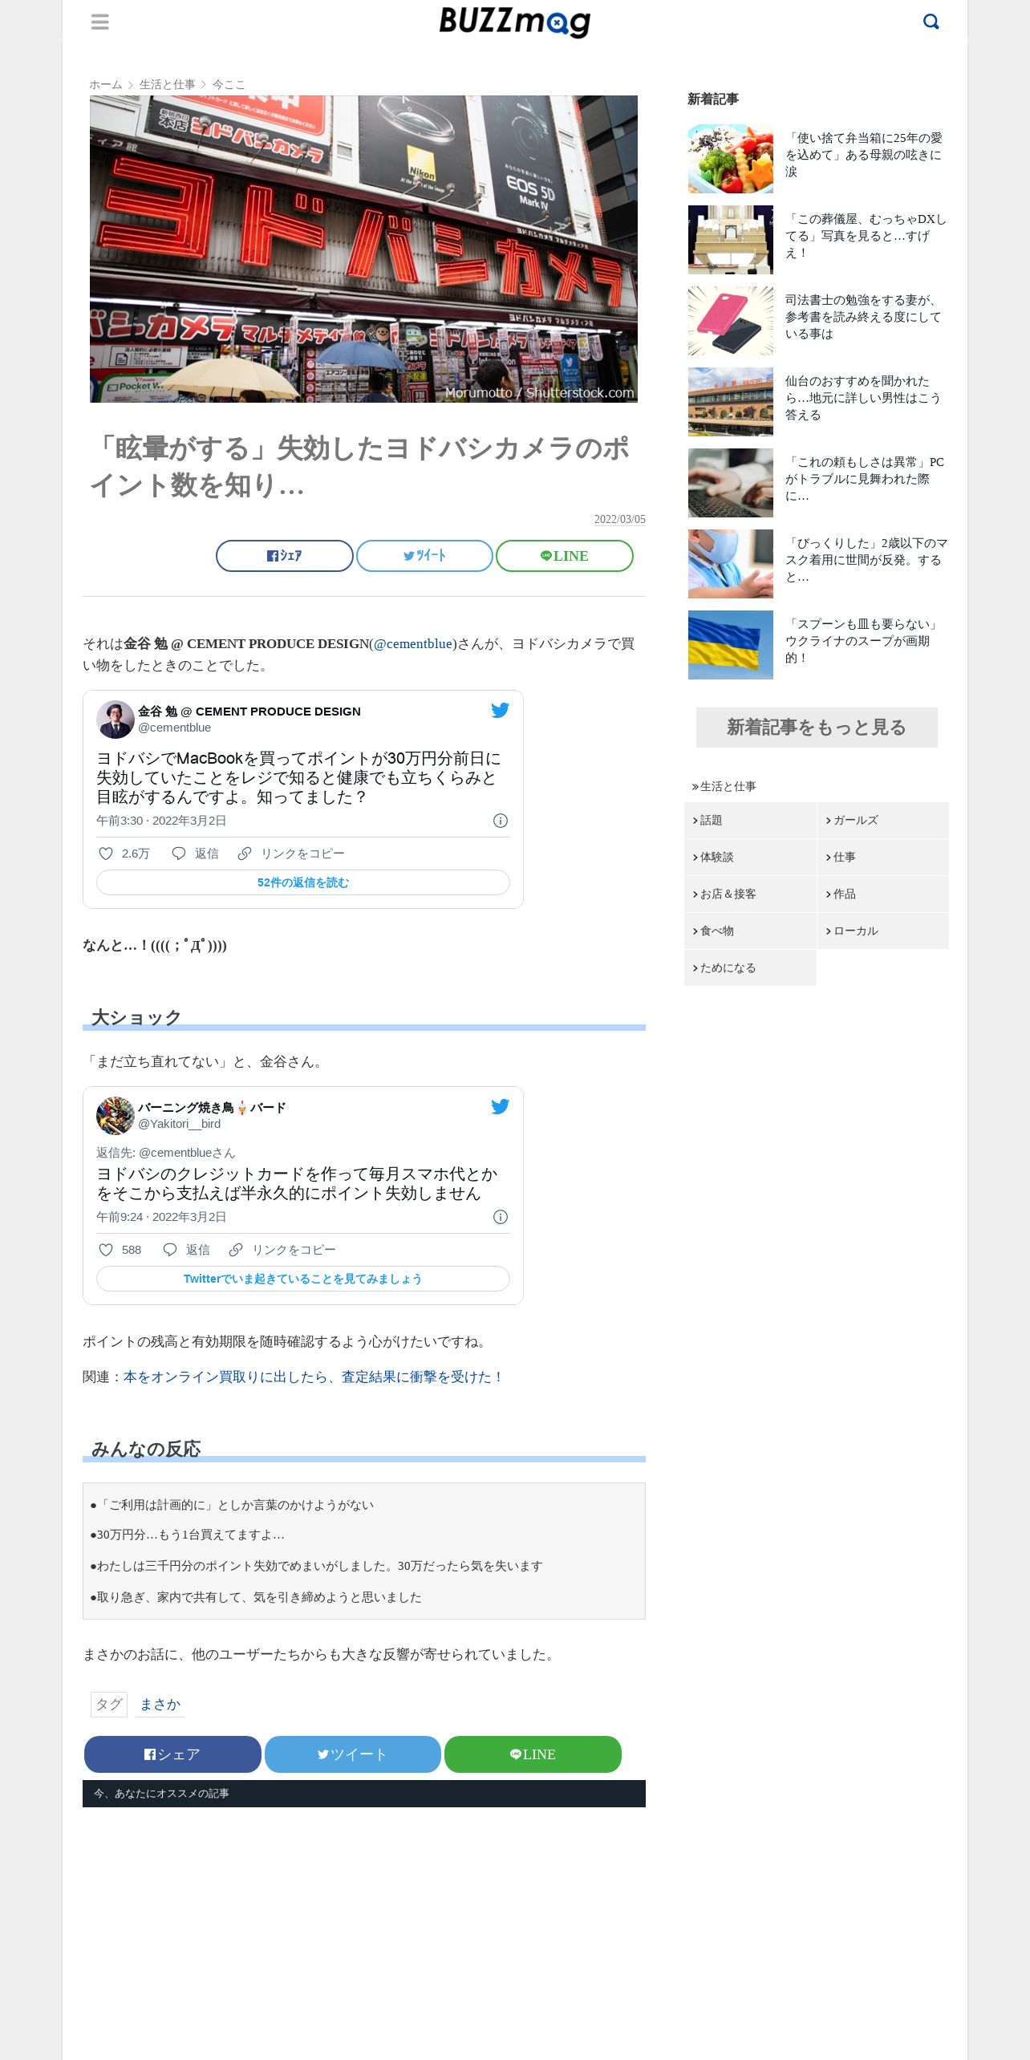Viewport: 1030px width, 2060px height.
Task: Open @cementblue link in article text
Action: 413,643
